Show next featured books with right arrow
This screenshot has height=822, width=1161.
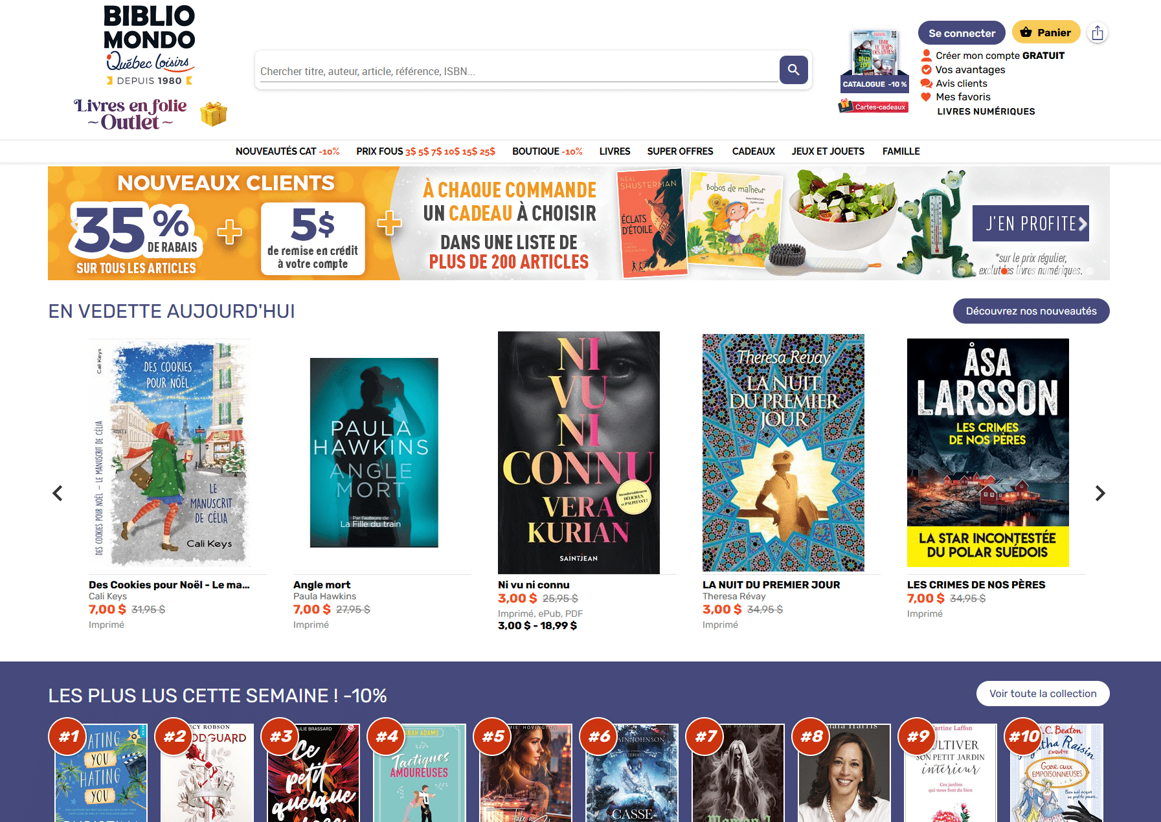(1099, 493)
